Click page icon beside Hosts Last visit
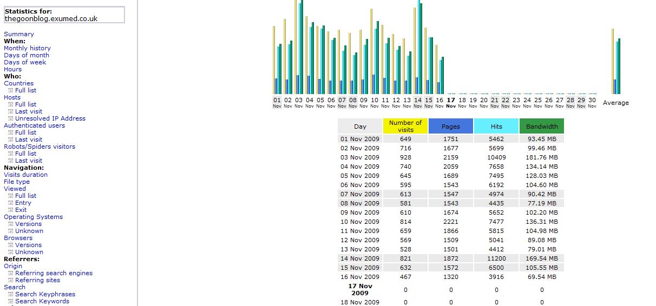 10,111
